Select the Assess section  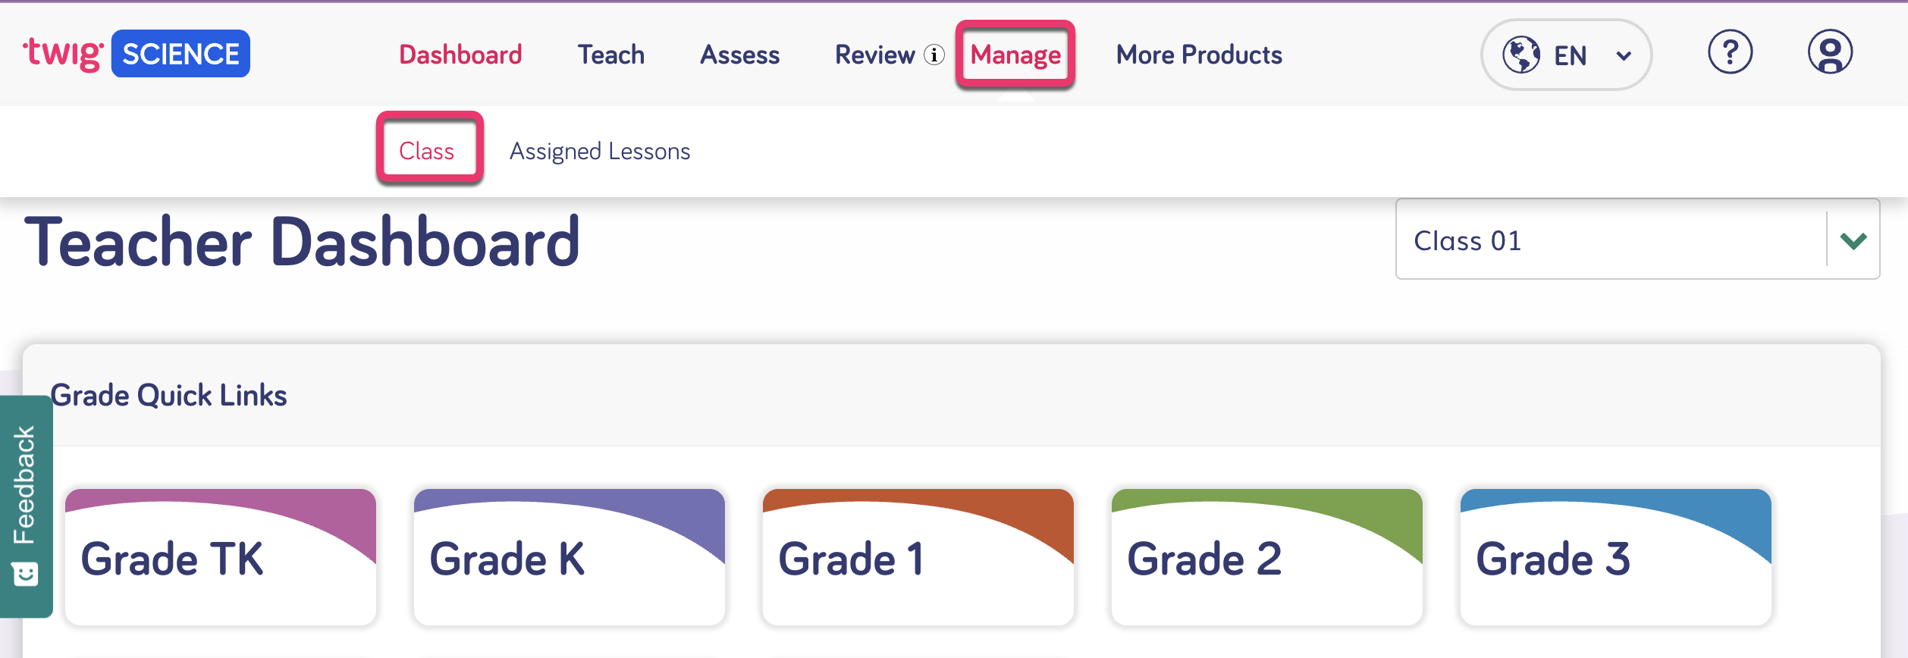pyautogui.click(x=739, y=55)
